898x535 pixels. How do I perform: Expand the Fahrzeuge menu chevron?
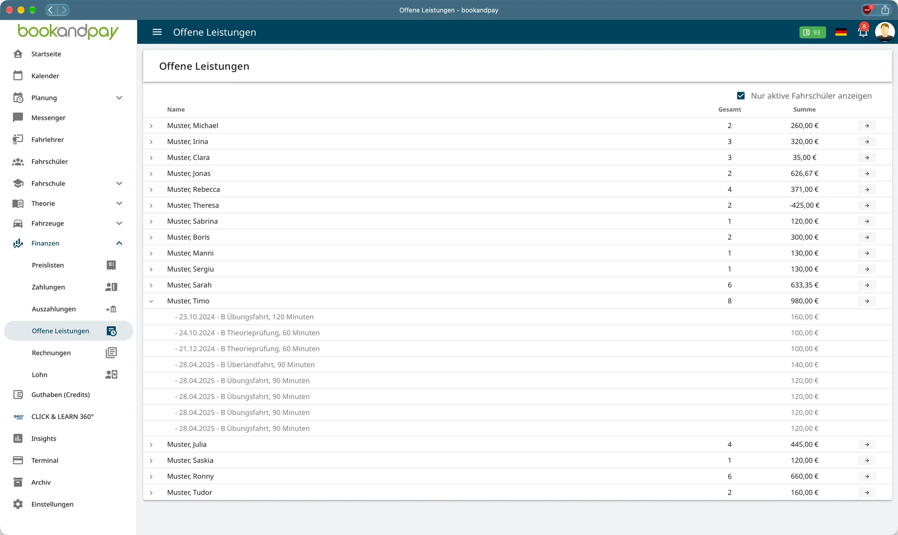119,223
